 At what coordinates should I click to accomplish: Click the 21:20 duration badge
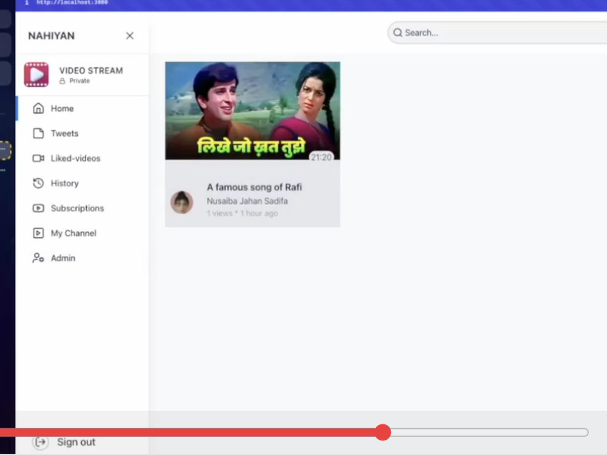[x=321, y=157]
